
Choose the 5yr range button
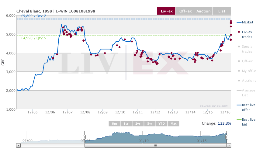click(150, 124)
